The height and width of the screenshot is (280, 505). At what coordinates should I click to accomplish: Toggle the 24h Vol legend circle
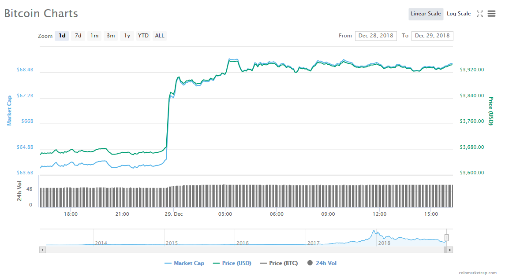tap(310, 263)
